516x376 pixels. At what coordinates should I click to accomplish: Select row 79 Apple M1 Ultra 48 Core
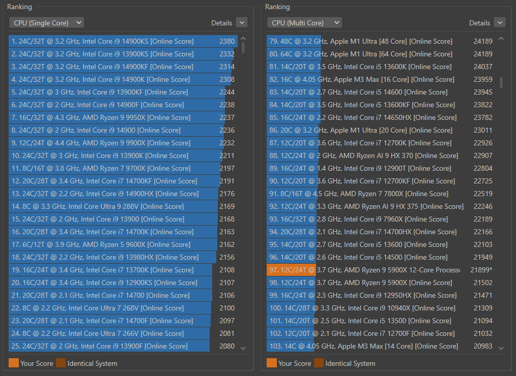tap(381, 41)
